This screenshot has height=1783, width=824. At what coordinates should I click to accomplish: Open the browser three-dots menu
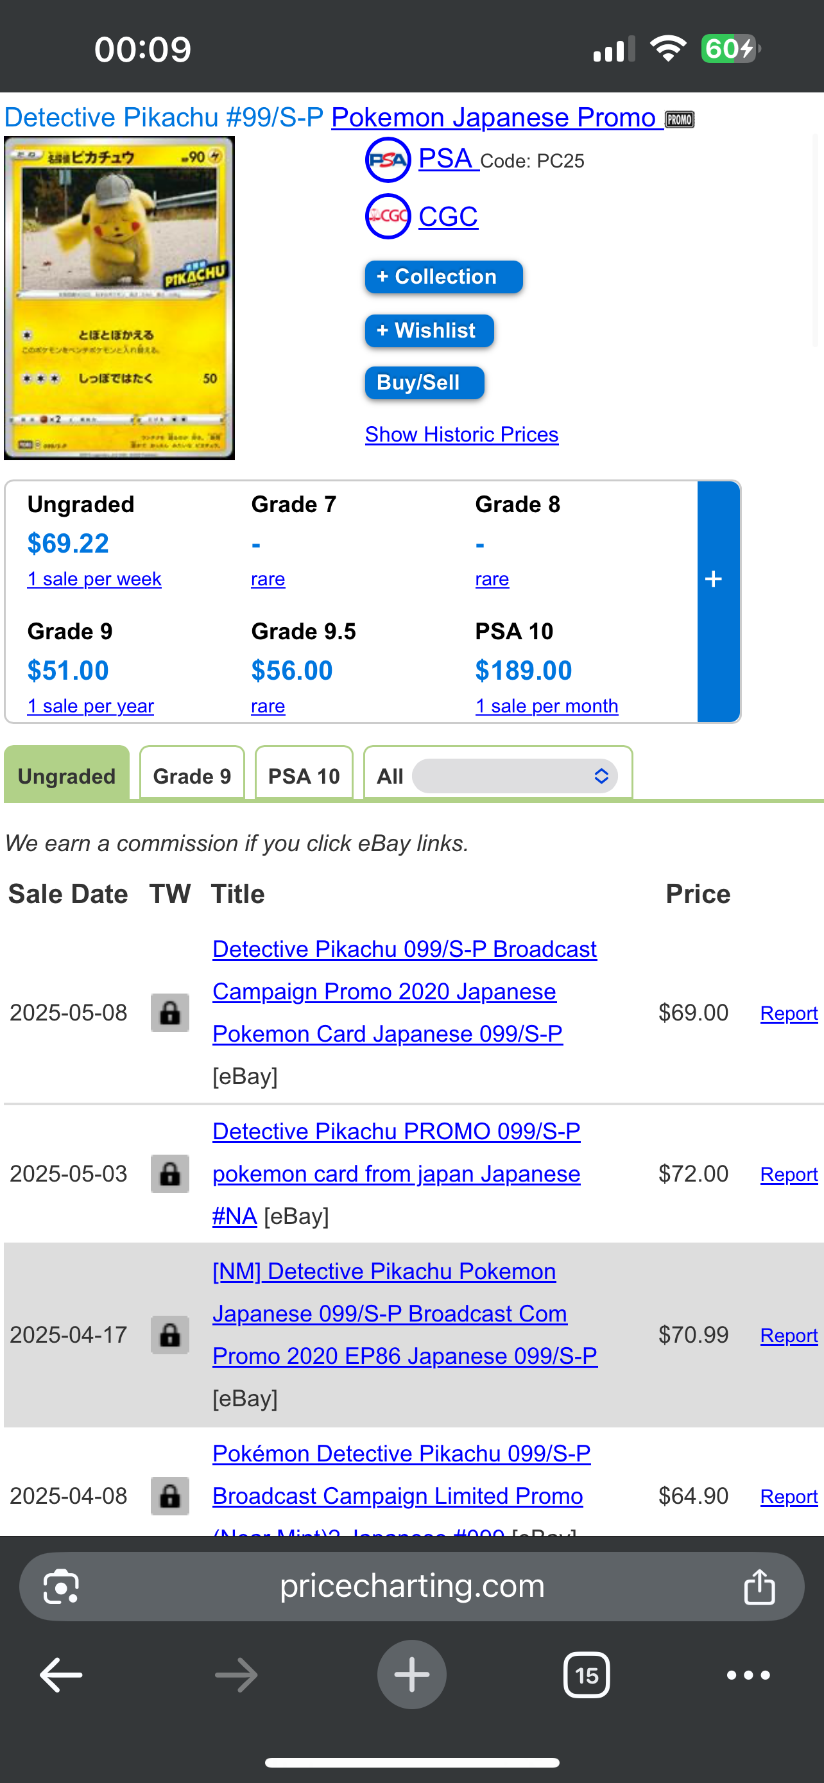(x=748, y=1675)
